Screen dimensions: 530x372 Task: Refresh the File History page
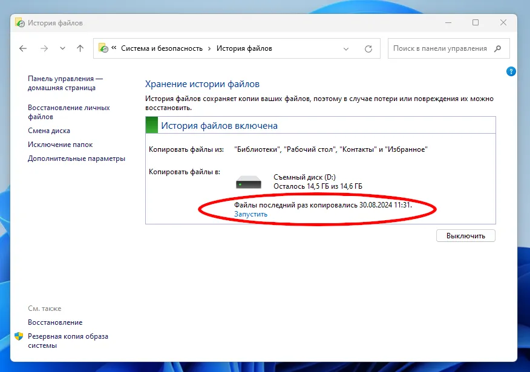[368, 48]
